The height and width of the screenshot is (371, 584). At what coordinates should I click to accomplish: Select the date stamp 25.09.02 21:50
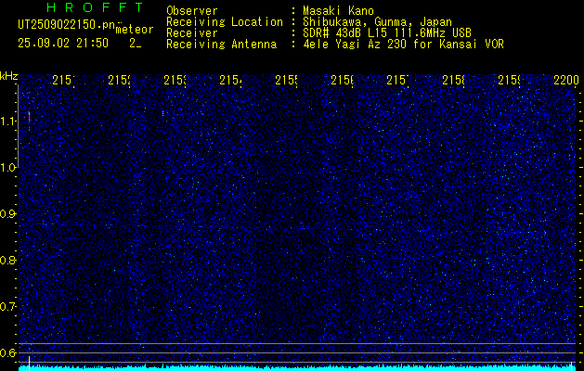(63, 44)
